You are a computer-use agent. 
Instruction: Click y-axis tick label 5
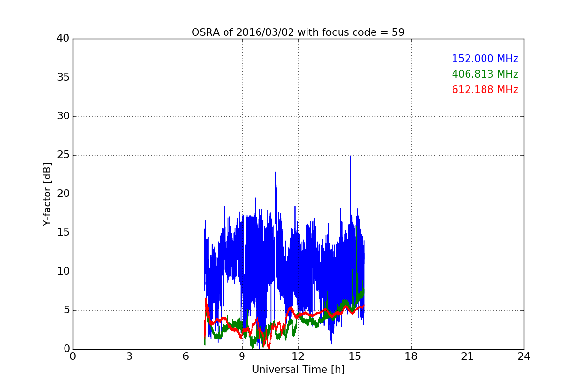66,310
